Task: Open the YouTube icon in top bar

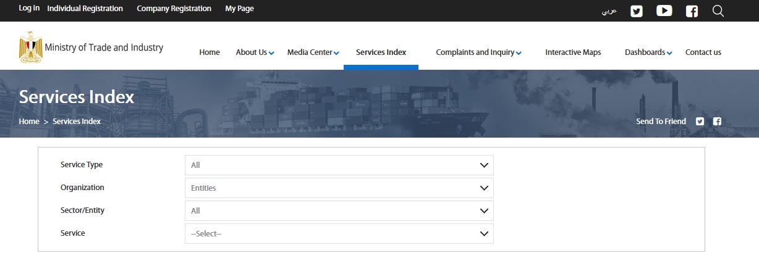Action: 664,10
